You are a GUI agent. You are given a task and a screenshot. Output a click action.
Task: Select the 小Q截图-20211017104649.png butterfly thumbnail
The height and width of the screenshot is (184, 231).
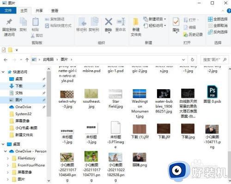pos(67,157)
